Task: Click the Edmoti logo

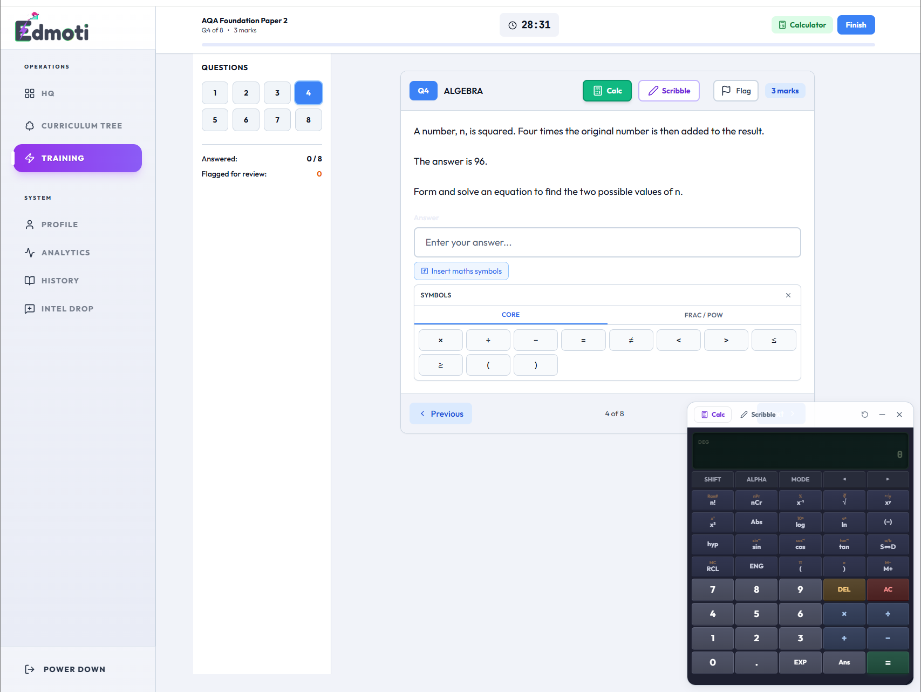Action: pos(52,28)
